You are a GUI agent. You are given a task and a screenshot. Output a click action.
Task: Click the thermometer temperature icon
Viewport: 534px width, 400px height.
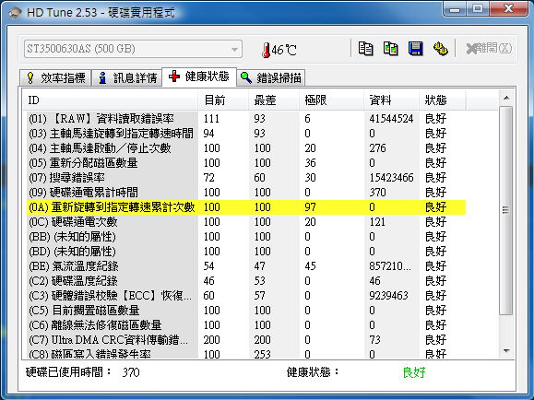[x=266, y=50]
